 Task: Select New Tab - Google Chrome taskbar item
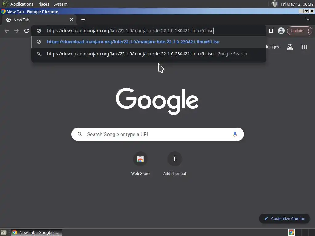(x=36, y=232)
